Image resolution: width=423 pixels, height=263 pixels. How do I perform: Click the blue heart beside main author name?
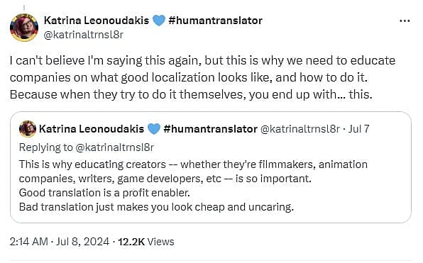point(159,21)
